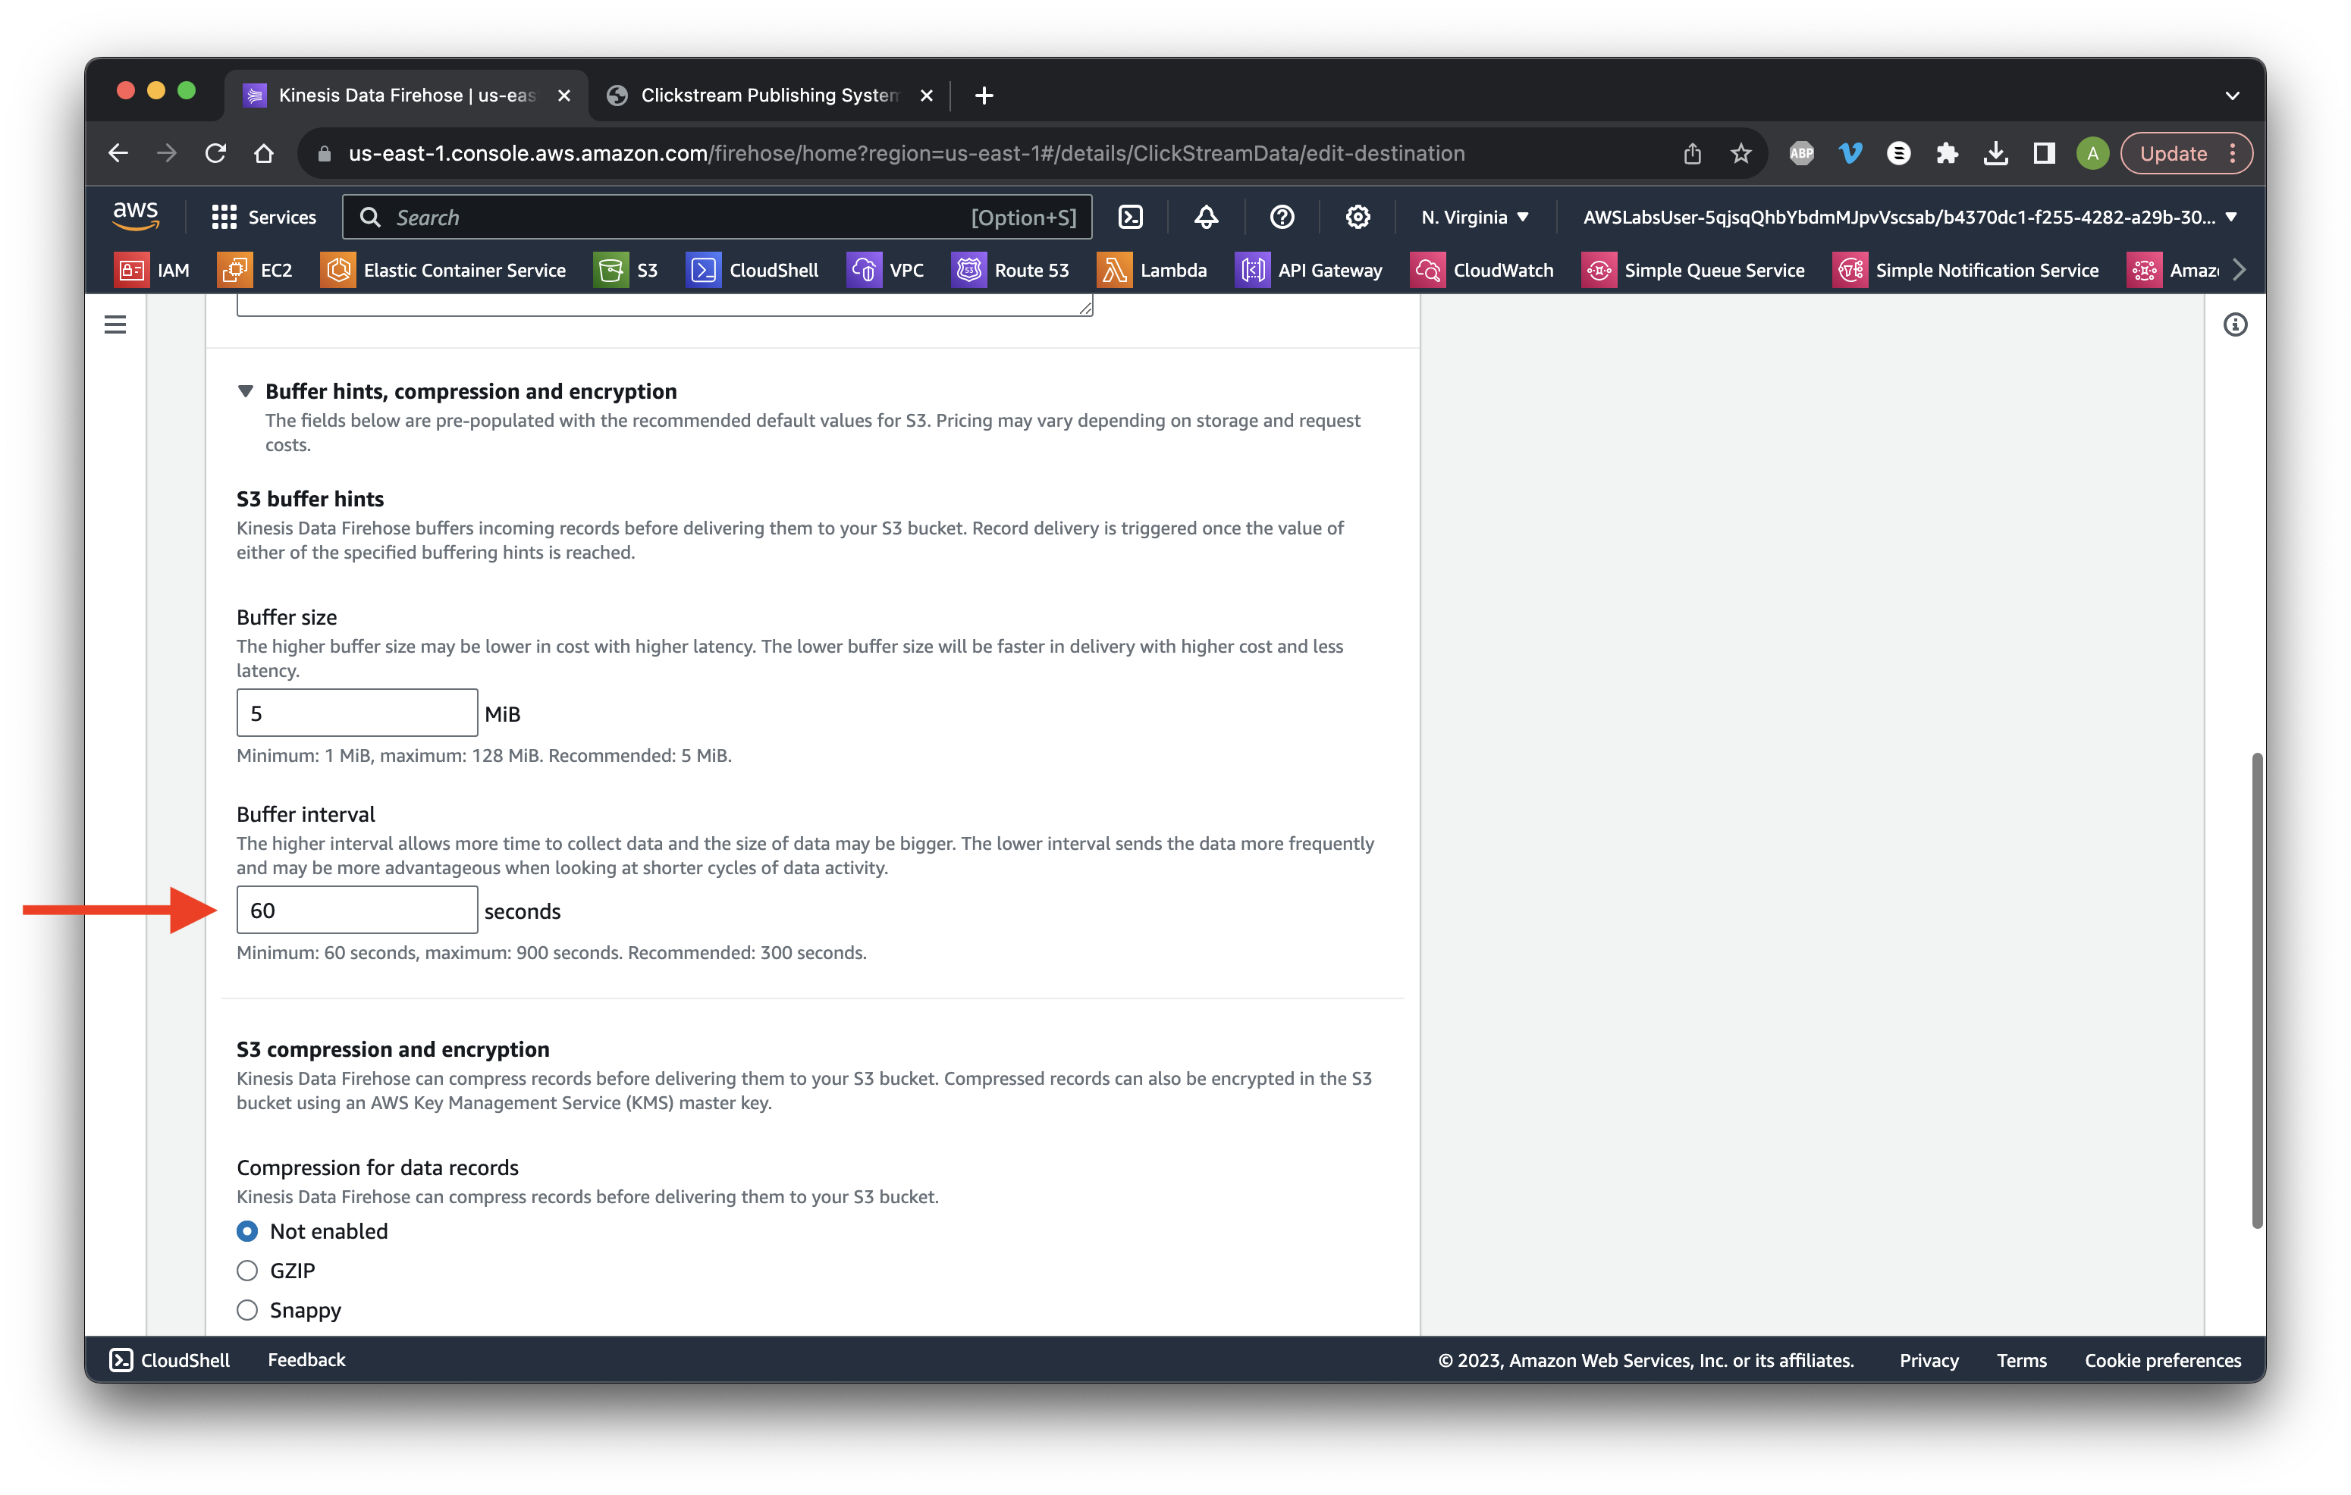
Task: Close the Kinesis Data Firehose tab
Action: pos(563,96)
